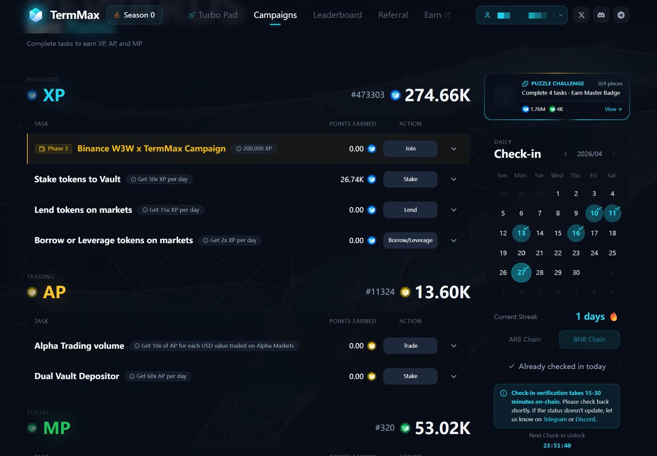Click the XP cube icon beside 274.66K
This screenshot has height=456, width=657.
click(x=395, y=95)
